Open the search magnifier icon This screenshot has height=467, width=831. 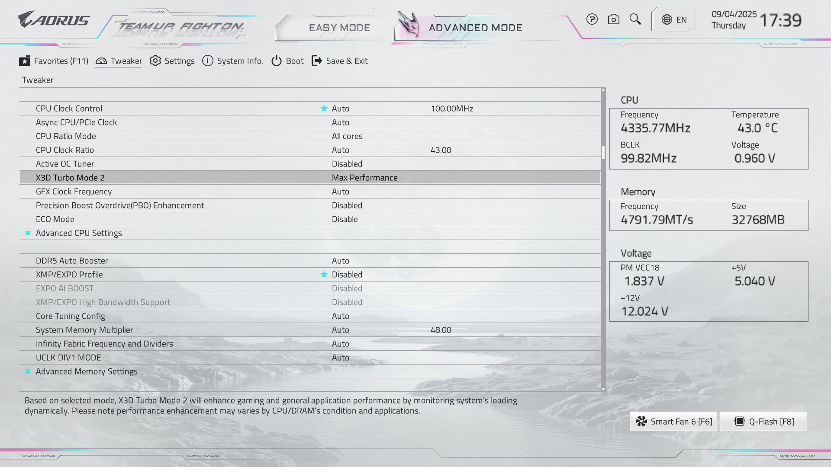pos(635,19)
